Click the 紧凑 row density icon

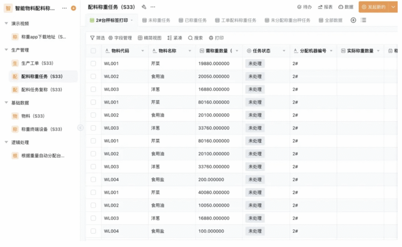tap(170, 38)
